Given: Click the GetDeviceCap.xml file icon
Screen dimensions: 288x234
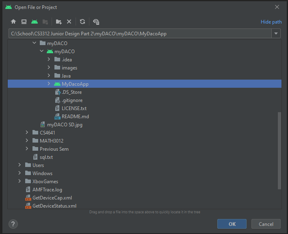Looking at the screenshot, I should 28,197.
